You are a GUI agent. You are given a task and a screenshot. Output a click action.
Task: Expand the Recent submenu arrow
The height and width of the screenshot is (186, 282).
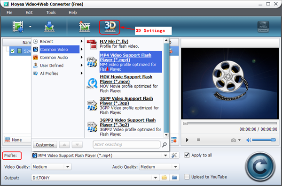pyautogui.click(x=81, y=41)
